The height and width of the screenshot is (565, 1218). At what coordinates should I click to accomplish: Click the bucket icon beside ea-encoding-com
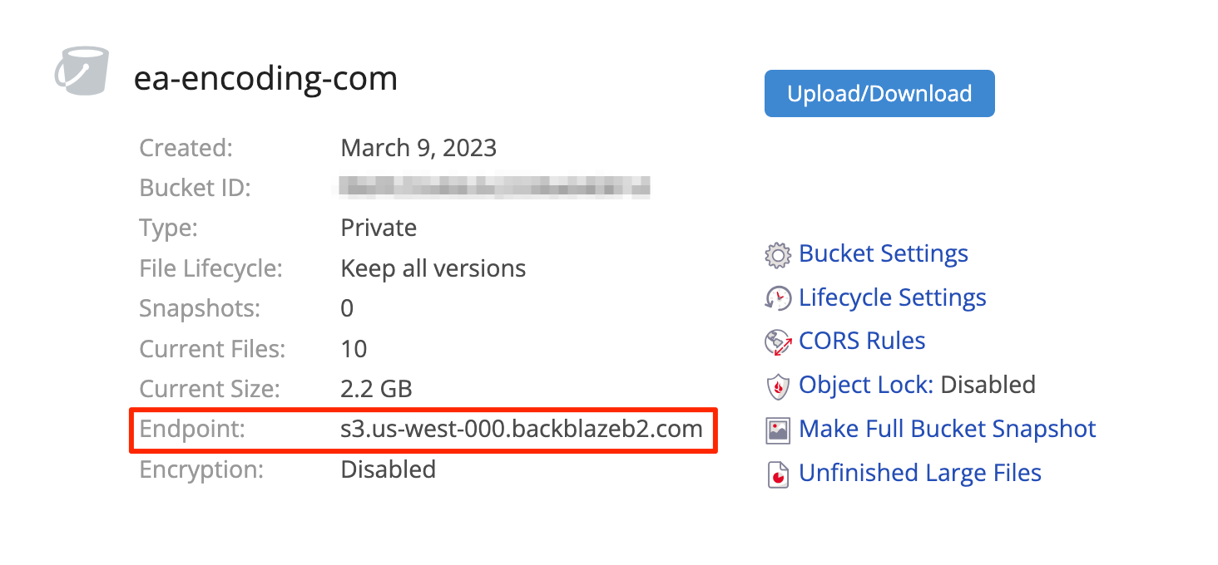81,71
